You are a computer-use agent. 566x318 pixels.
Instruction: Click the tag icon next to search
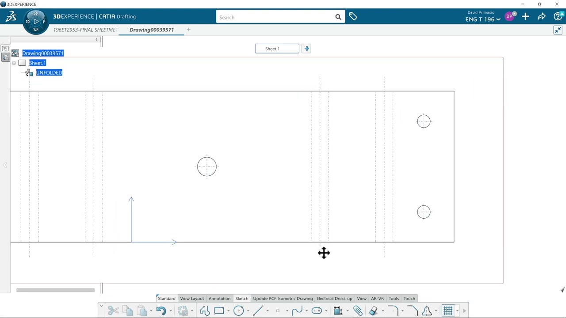pyautogui.click(x=353, y=17)
